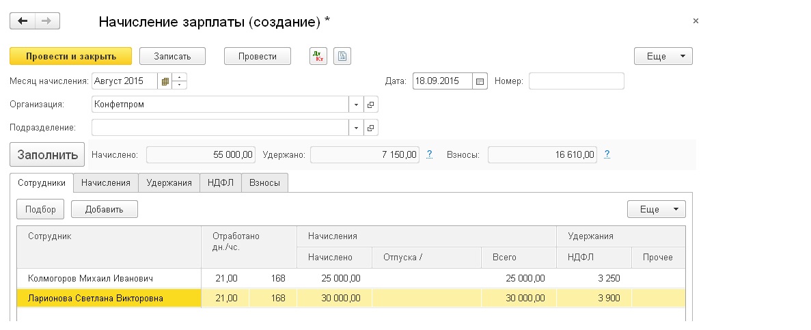Viewport: 811px width, 330px height.
Task: Open Организация dropdown list
Action: [x=357, y=105]
